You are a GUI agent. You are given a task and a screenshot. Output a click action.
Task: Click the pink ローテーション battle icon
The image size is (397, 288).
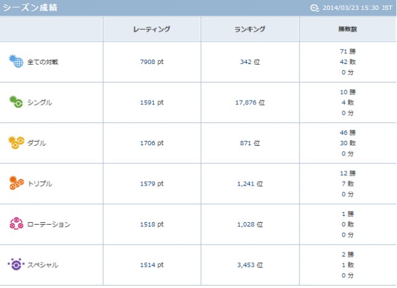coord(16,223)
